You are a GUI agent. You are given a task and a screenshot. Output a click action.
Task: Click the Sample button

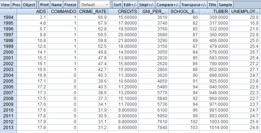[x=225, y=5]
